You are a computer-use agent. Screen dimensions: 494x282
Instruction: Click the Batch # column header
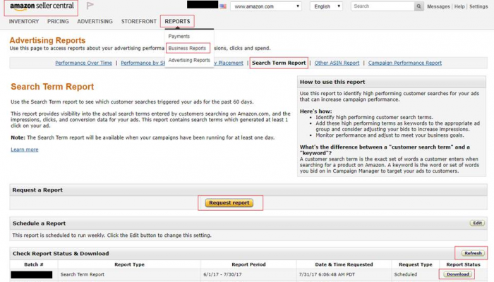pyautogui.click(x=34, y=264)
